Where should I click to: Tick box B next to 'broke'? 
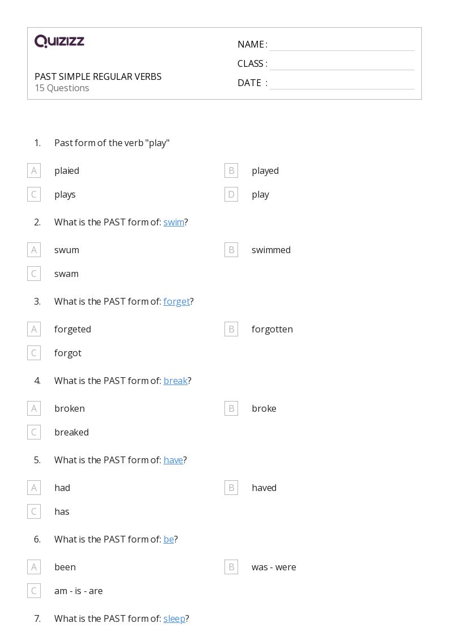pos(231,408)
